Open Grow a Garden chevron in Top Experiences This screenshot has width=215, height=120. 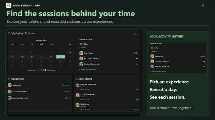pyautogui.click(x=70, y=92)
